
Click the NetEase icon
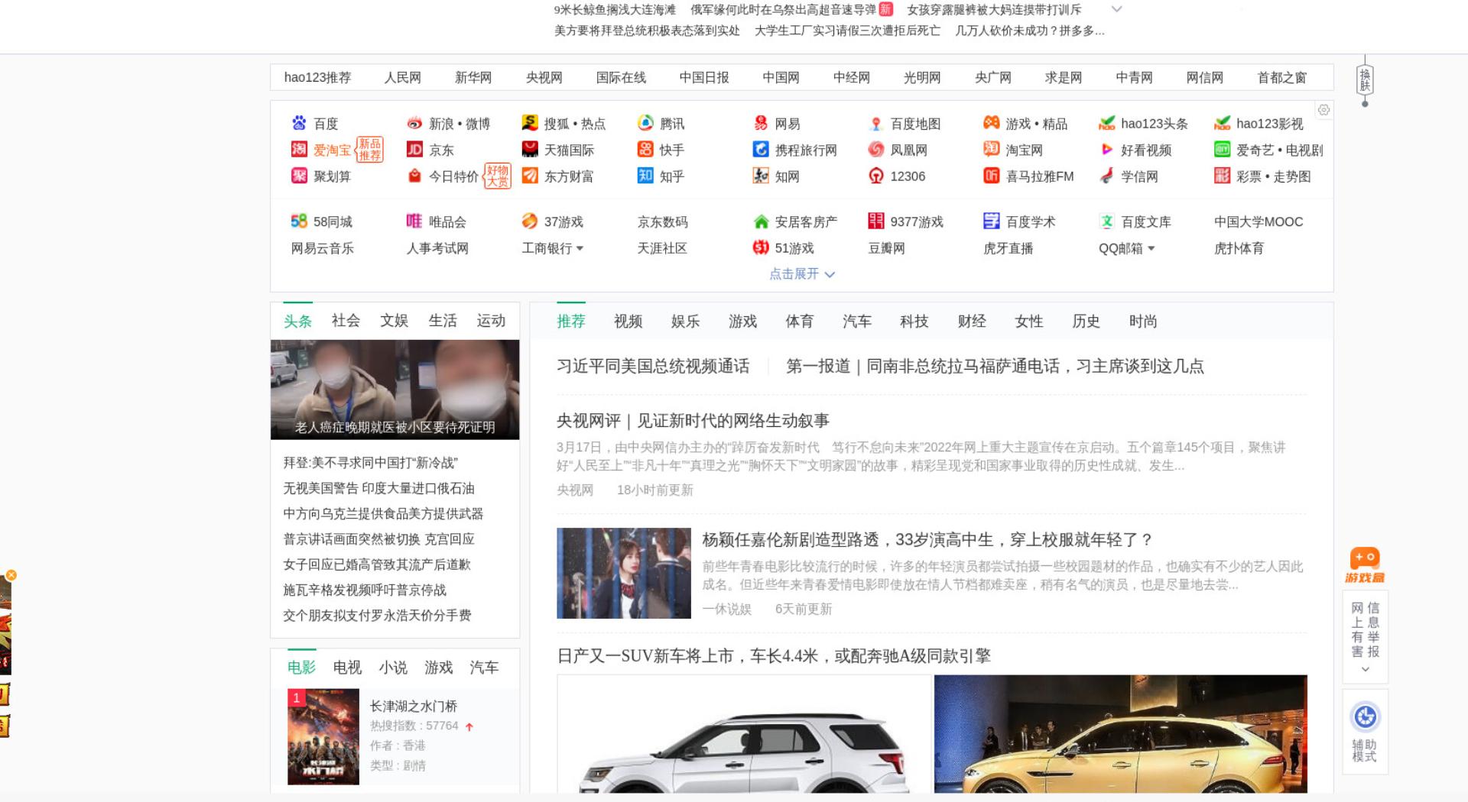point(761,123)
